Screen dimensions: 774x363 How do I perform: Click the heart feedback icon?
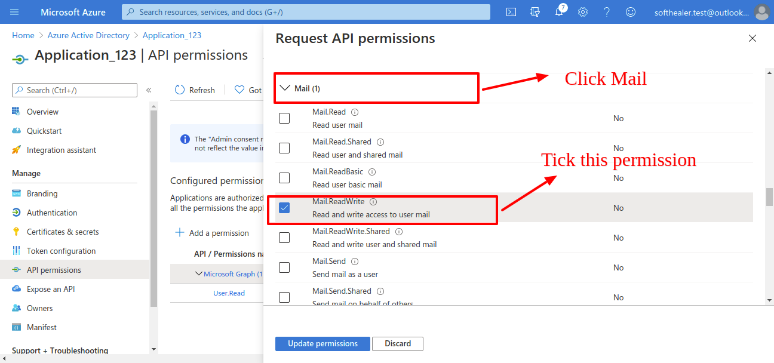point(239,90)
